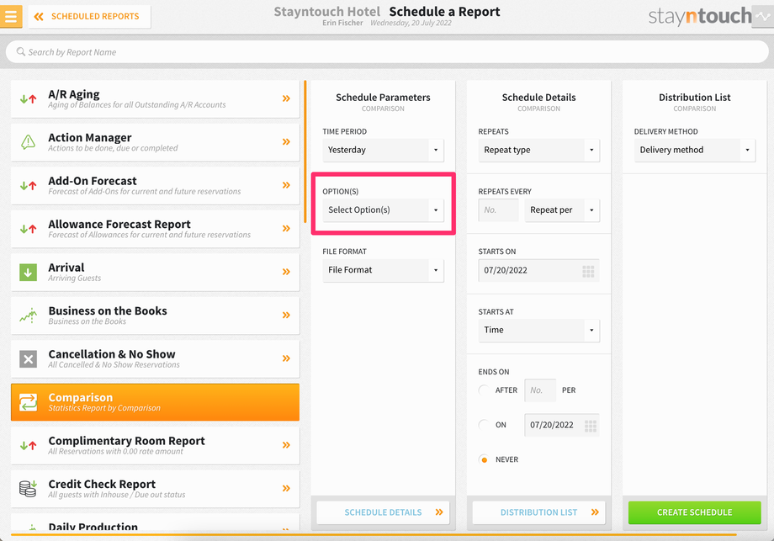The width and height of the screenshot is (774, 541).
Task: Go back to Scheduled Reports
Action: tap(89, 17)
